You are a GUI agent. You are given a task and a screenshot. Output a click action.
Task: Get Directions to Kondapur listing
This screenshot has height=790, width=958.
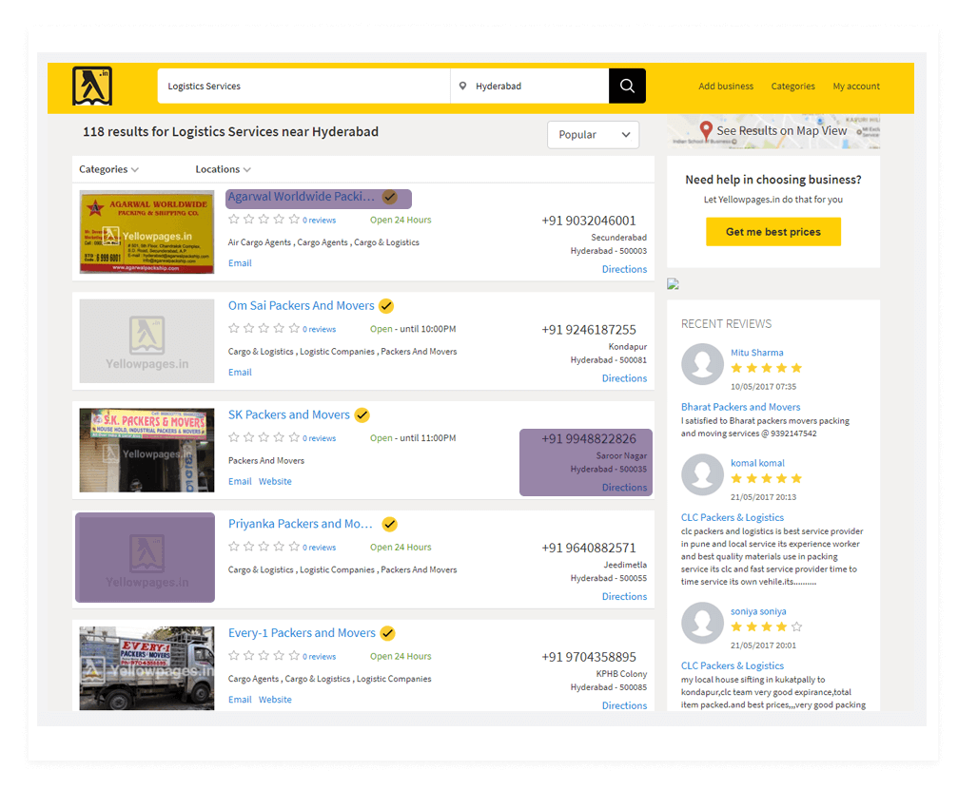click(624, 378)
